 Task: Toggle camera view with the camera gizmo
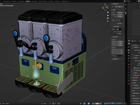pyautogui.click(x=108, y=18)
